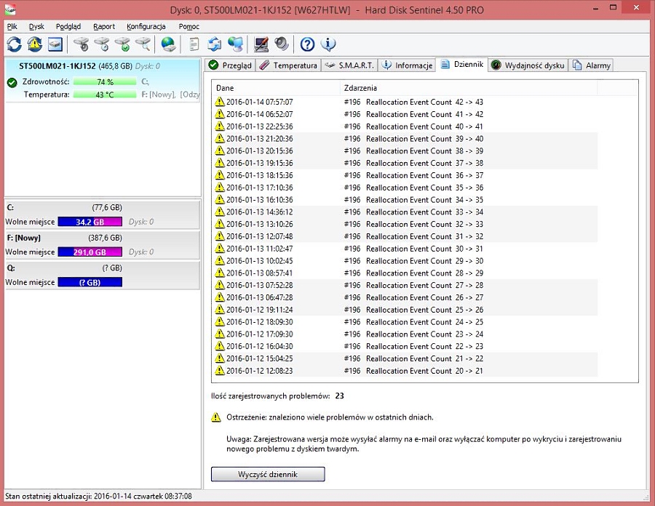Select log entry dated 2016-01-13 12:07:48
This screenshot has height=506, width=655.
(405, 236)
